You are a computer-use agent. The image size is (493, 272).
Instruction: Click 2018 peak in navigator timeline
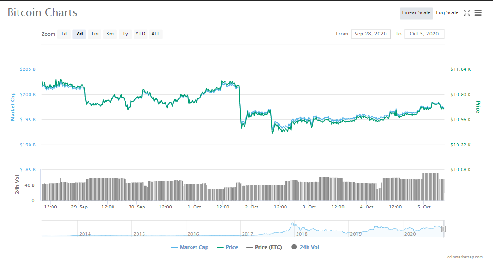(293, 224)
